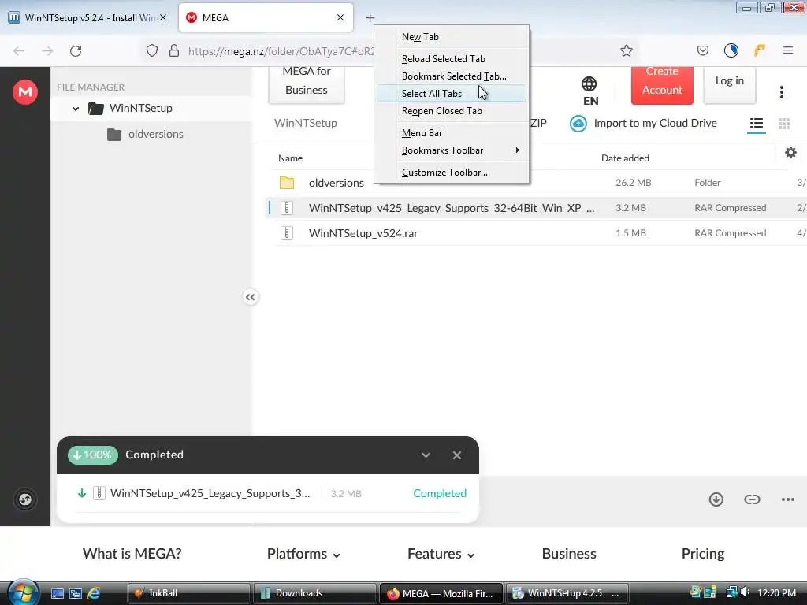Open column settings gear icon
Viewport: 807px width, 605px height.
(790, 153)
